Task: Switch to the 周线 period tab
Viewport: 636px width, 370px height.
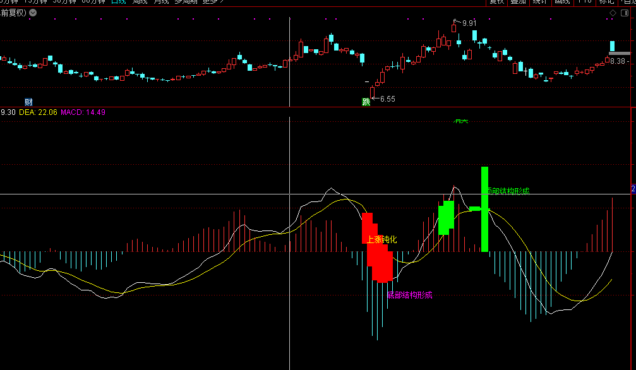Action: (140, 2)
